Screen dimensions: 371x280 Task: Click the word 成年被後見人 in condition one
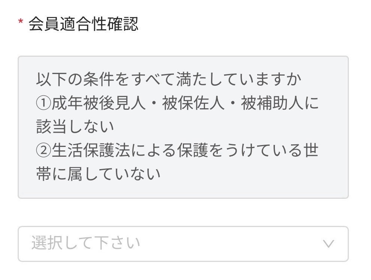click(98, 103)
